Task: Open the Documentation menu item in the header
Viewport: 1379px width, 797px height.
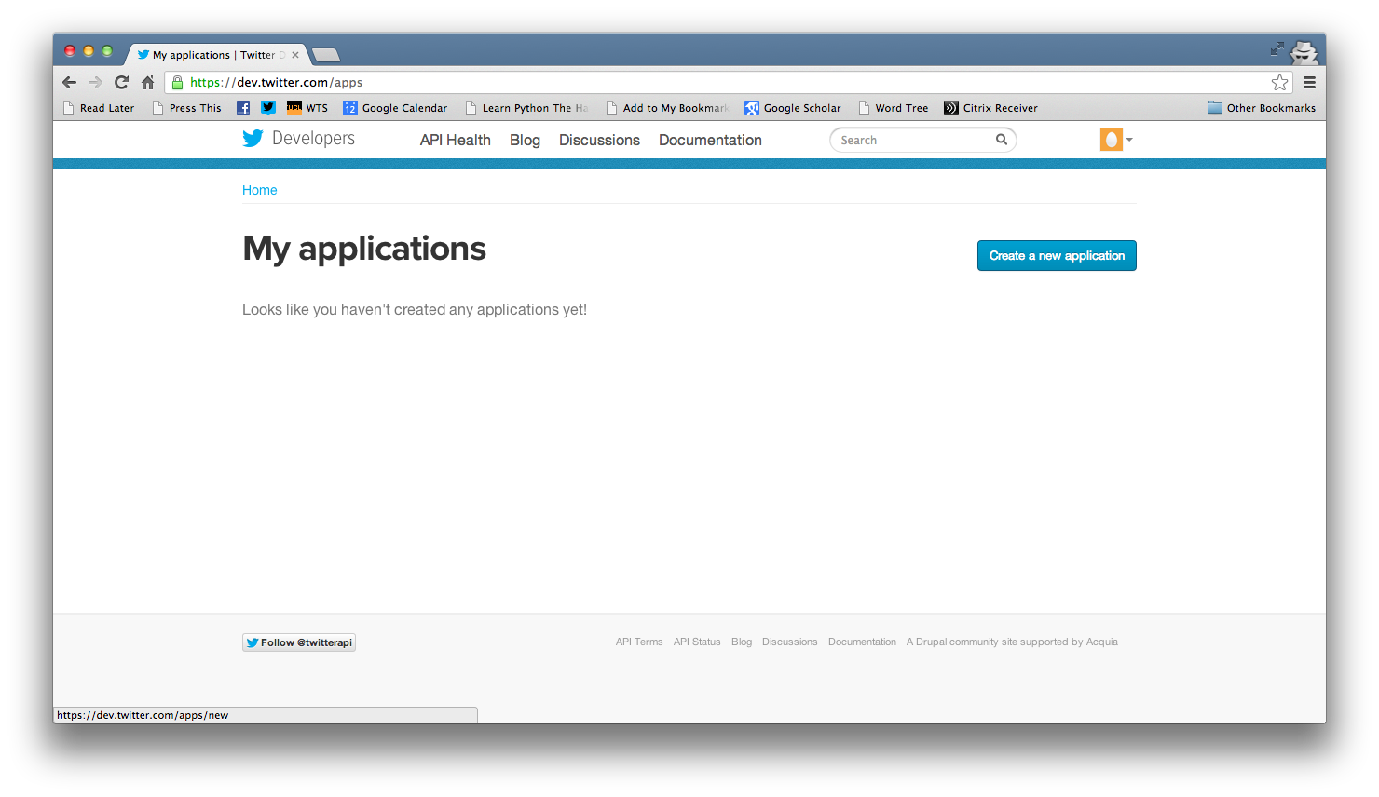Action: (710, 140)
